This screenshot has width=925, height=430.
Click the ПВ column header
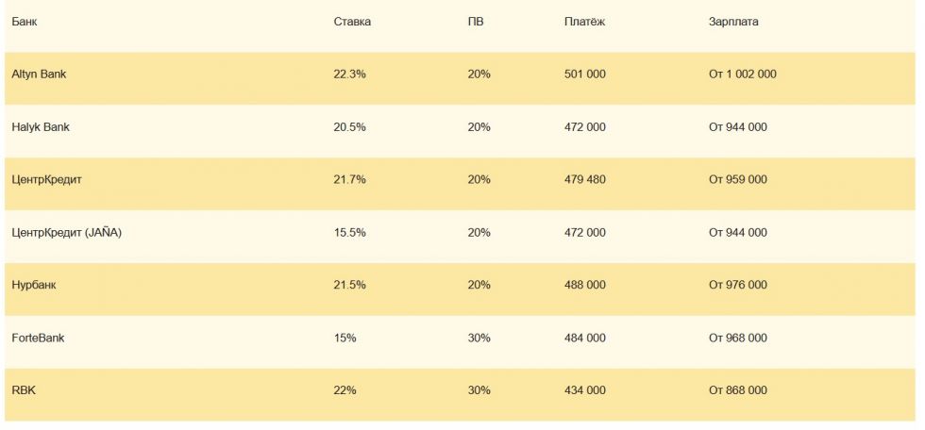(477, 22)
